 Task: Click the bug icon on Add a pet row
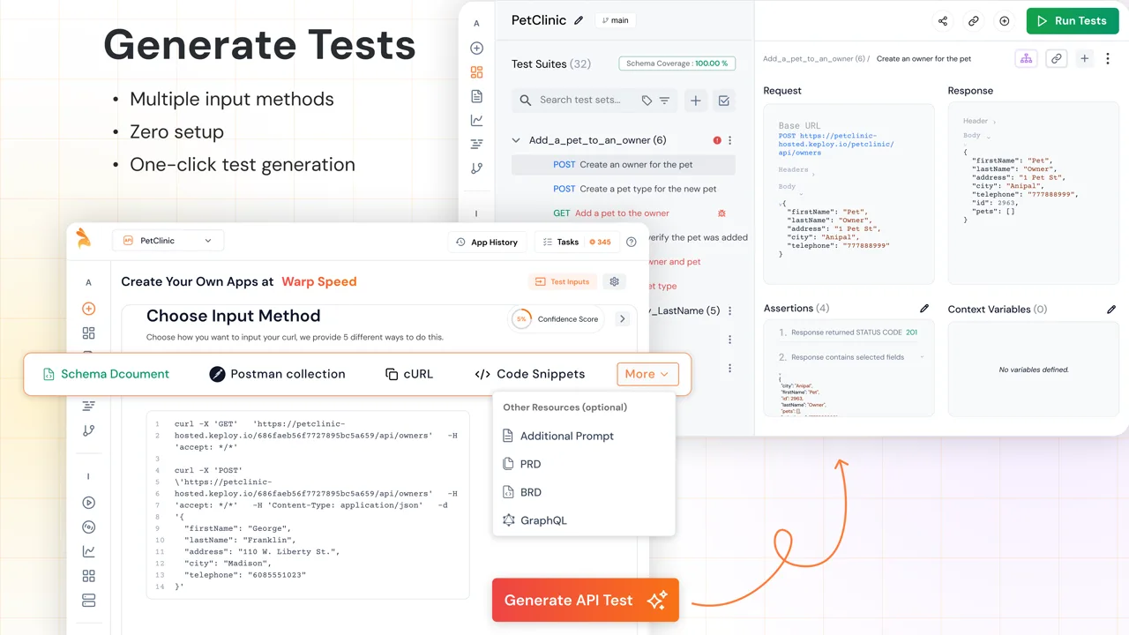pos(722,213)
